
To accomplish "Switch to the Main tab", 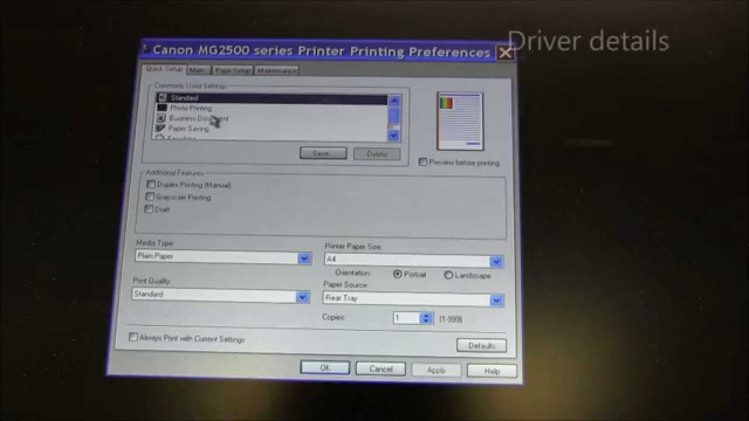I will point(198,70).
